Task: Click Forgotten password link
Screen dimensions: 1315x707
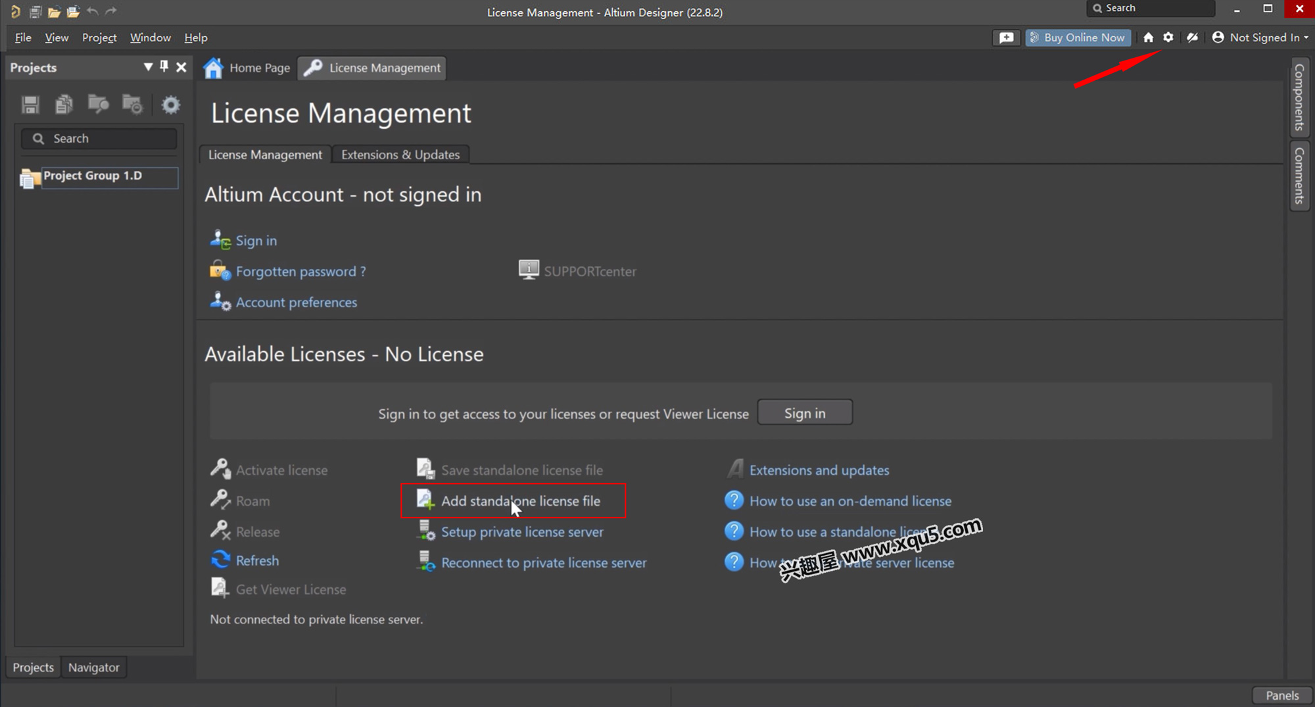Action: coord(300,272)
